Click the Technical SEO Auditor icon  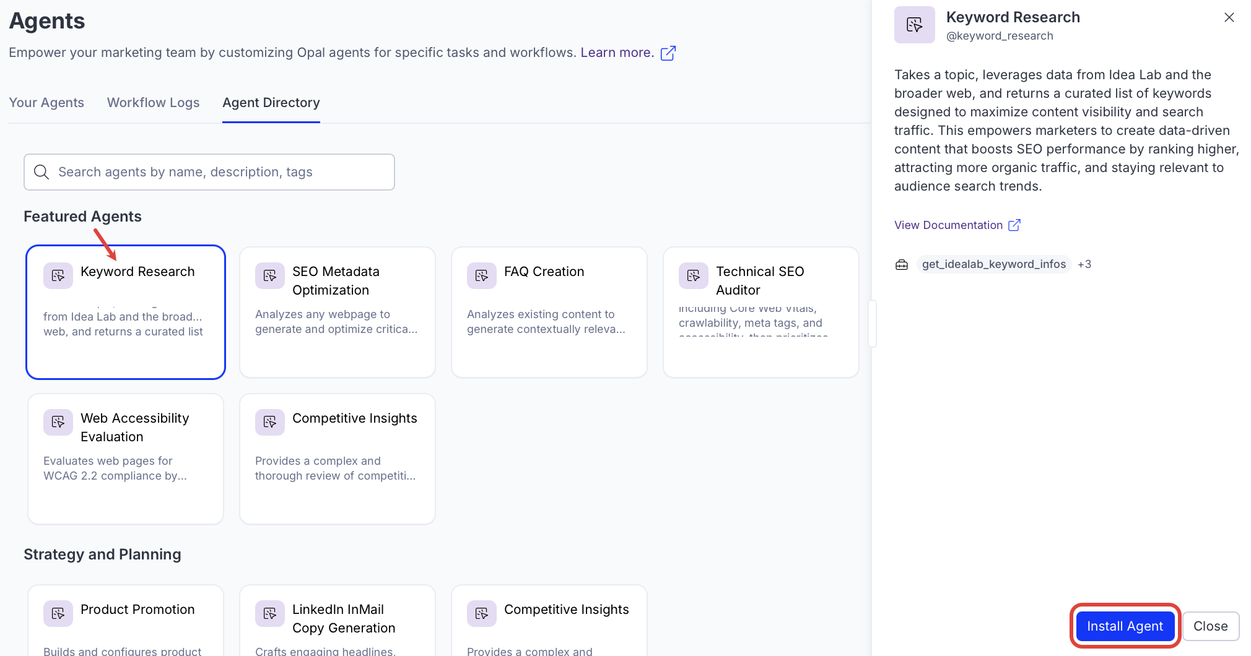(x=694, y=275)
